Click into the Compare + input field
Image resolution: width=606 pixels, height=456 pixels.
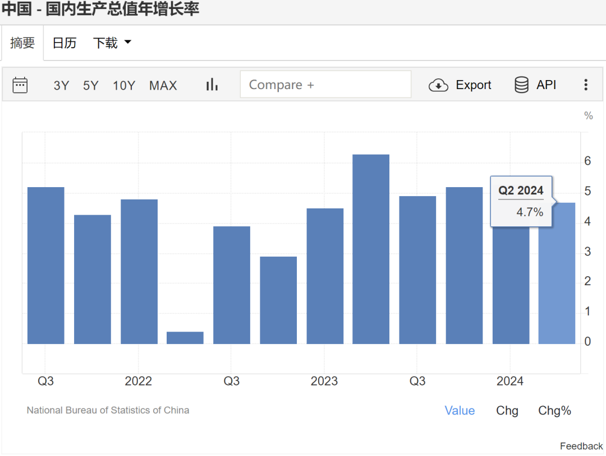tap(325, 85)
